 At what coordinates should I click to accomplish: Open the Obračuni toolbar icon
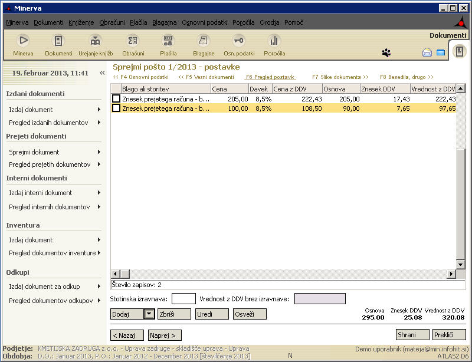133,41
